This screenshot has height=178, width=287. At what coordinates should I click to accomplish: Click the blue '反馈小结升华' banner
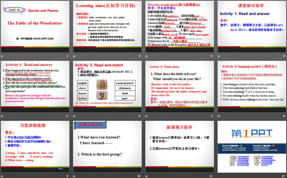pos(88,125)
